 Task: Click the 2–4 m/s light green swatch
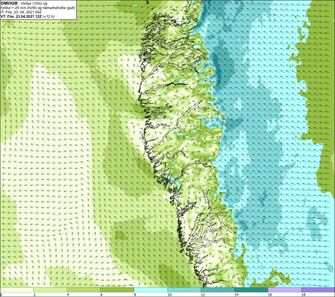[50, 290]
